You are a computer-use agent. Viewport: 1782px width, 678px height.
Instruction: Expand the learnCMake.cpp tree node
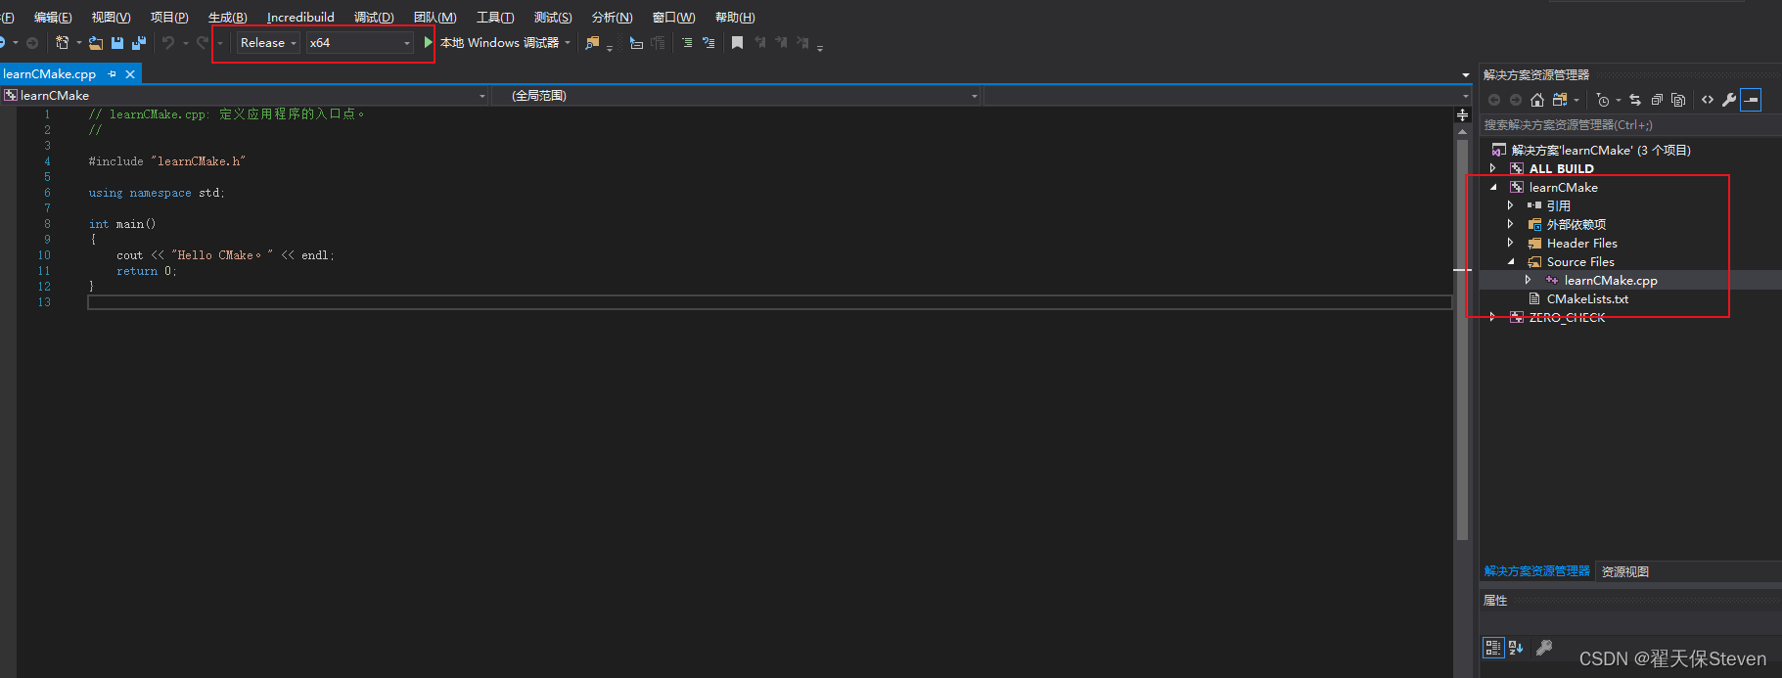[1529, 281]
